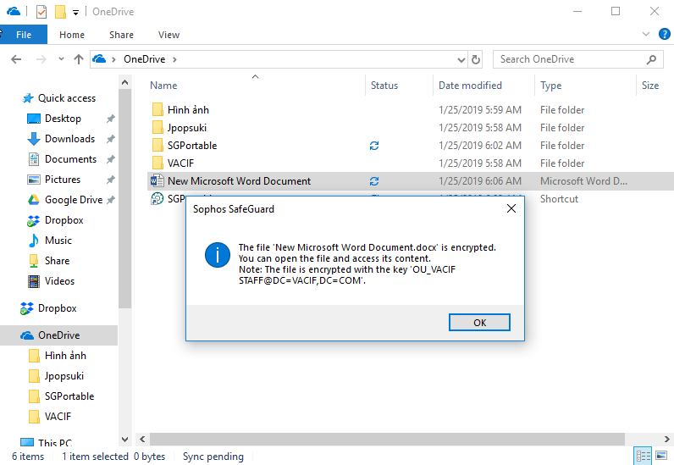674x465 pixels.
Task: Select the SGPortable folder in file list
Action: (x=192, y=146)
